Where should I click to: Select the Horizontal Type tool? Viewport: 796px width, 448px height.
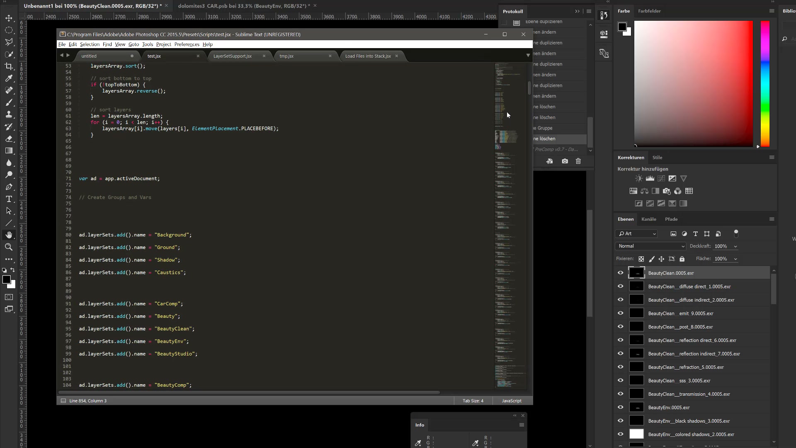pyautogui.click(x=9, y=199)
